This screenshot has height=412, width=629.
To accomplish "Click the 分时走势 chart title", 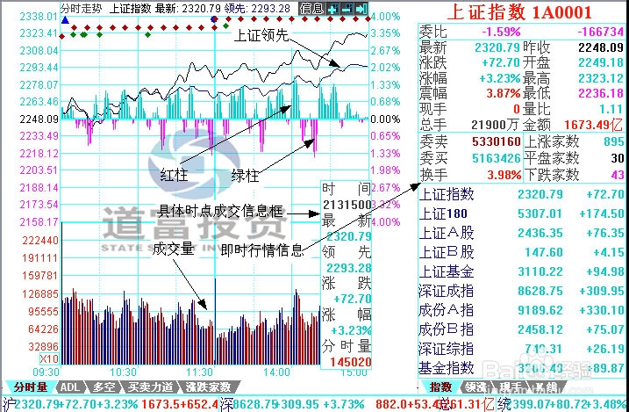I will click(x=81, y=9).
